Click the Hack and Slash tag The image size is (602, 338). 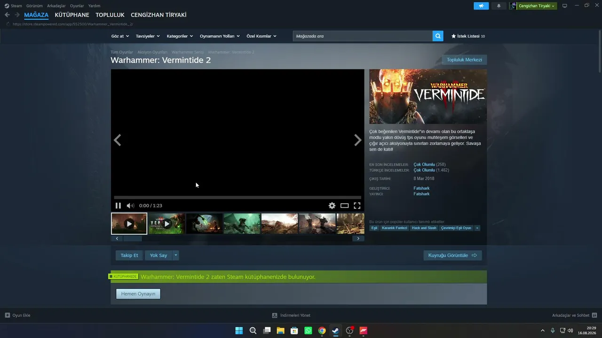(424, 228)
